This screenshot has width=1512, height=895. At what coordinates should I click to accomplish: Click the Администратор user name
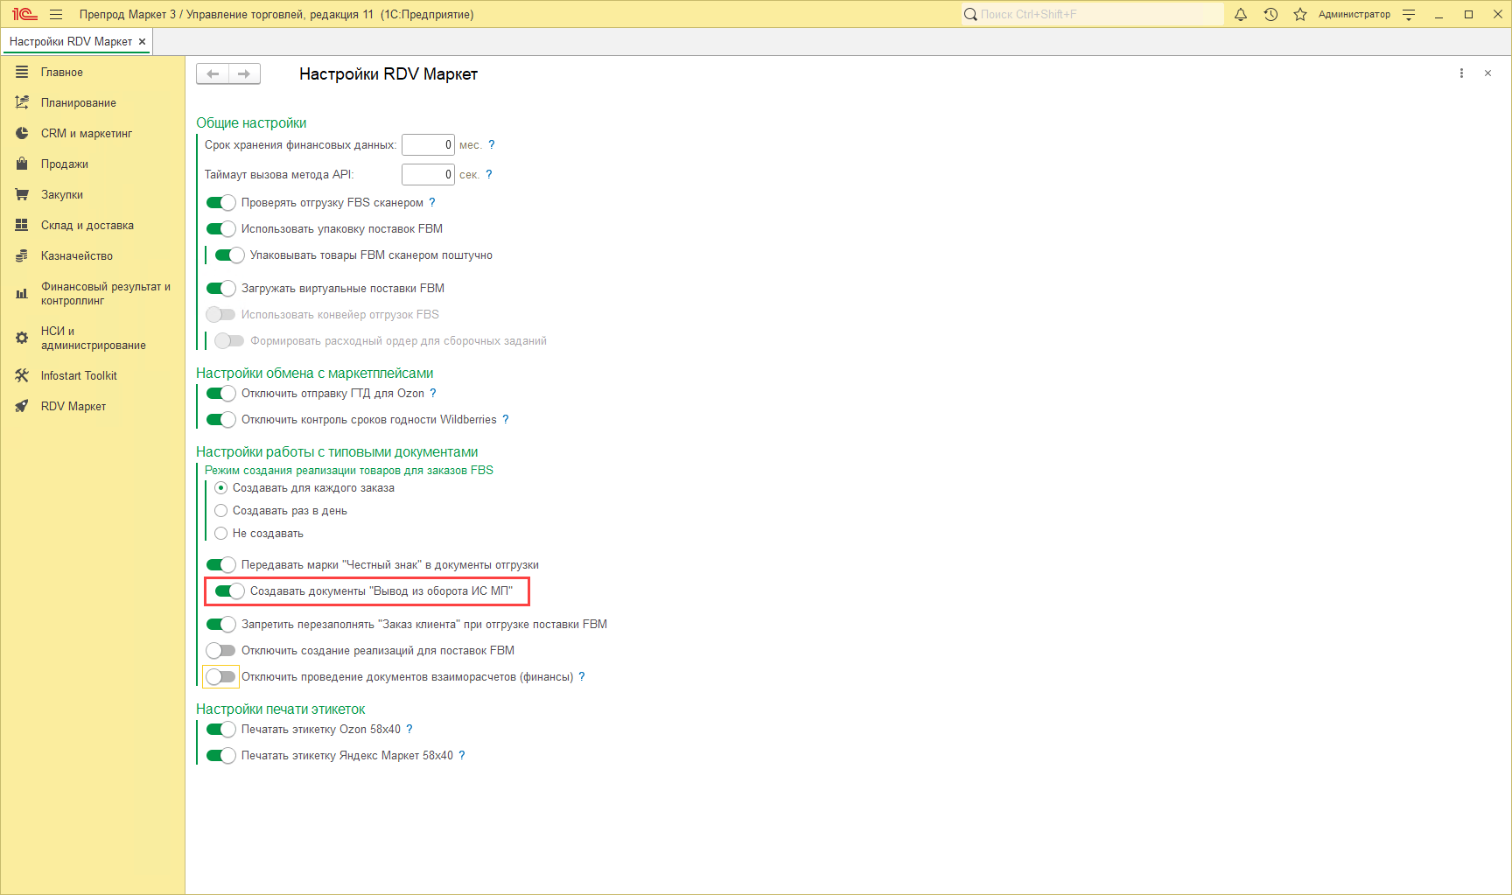(1354, 14)
